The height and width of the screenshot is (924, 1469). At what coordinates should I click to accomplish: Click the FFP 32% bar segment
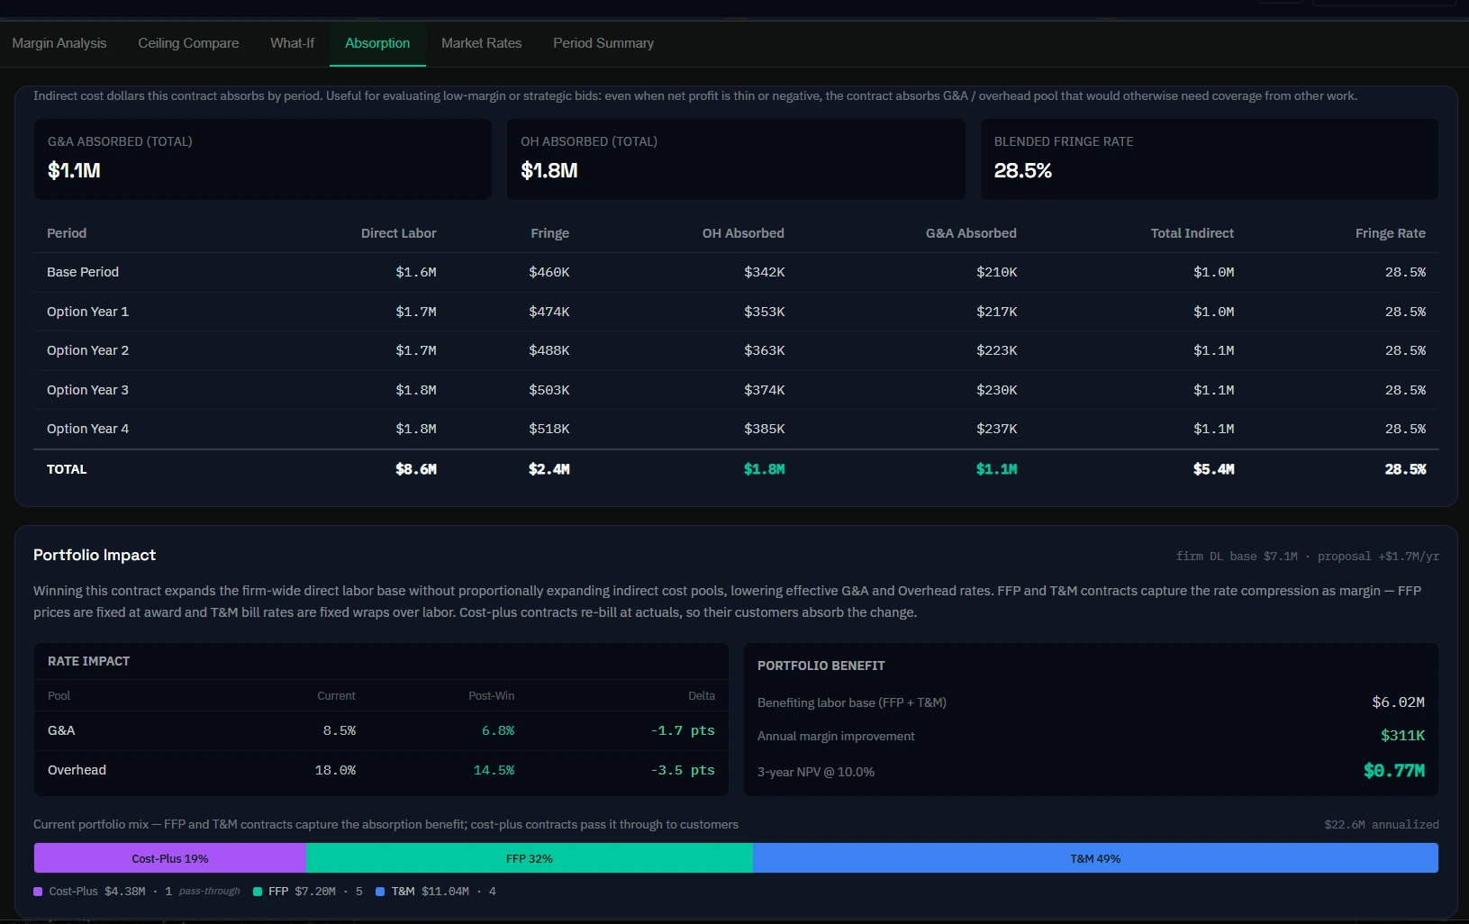[x=530, y=858]
